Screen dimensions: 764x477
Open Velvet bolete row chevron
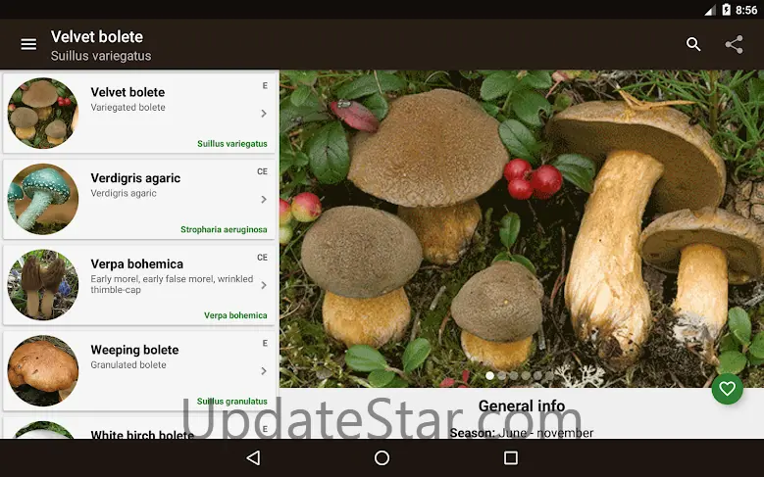click(264, 114)
